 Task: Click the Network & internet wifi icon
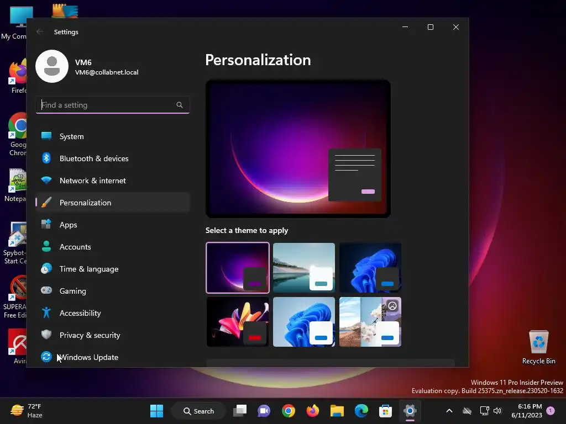tap(46, 180)
